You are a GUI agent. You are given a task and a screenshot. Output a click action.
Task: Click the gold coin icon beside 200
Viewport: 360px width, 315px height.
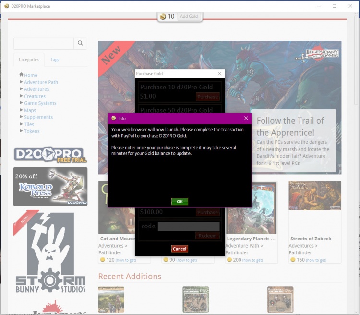(x=229, y=260)
